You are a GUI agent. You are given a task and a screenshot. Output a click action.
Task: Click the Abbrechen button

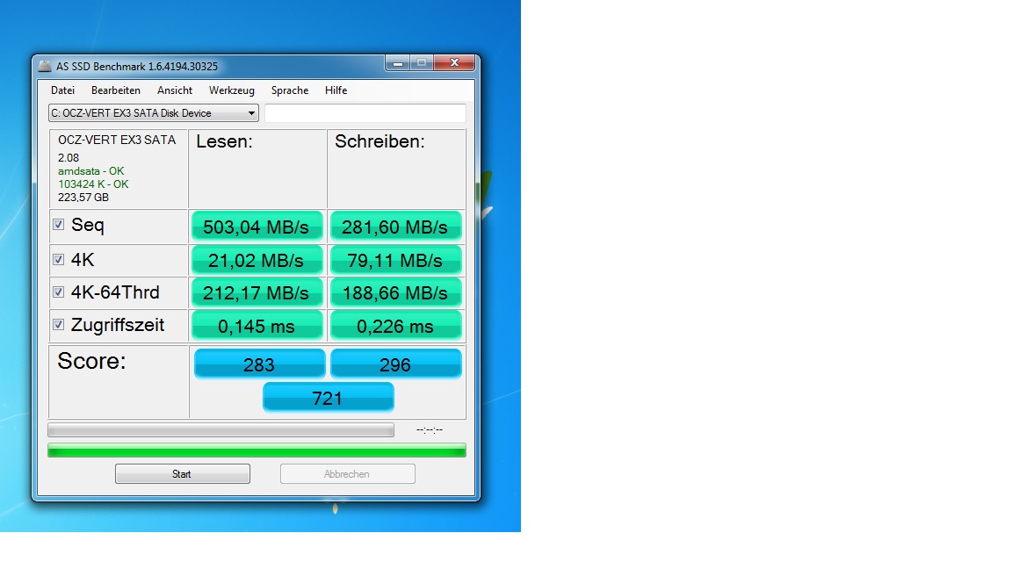point(347,473)
